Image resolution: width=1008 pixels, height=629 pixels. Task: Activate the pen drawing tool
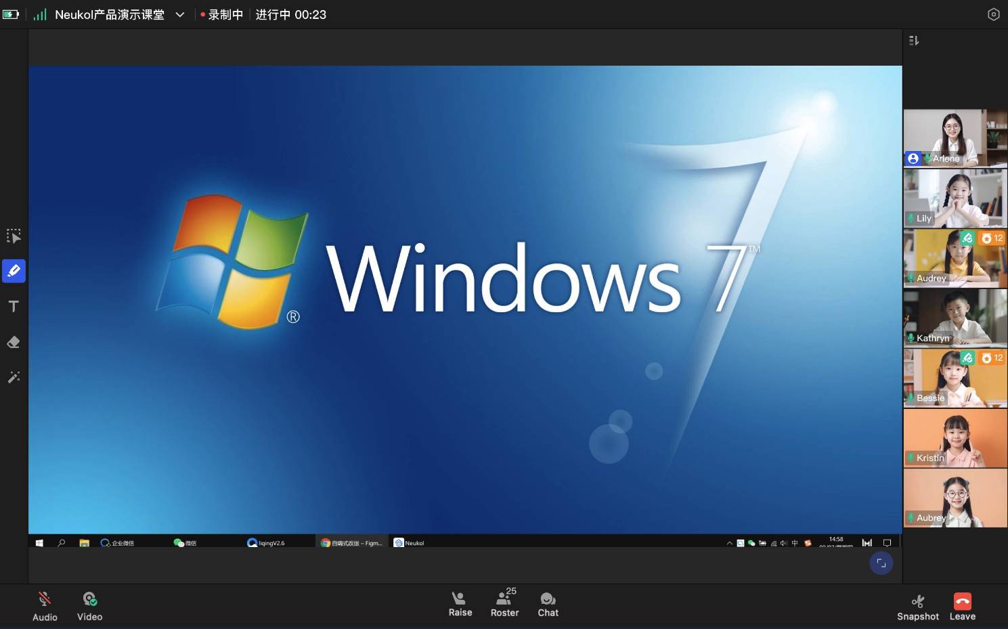coord(14,271)
